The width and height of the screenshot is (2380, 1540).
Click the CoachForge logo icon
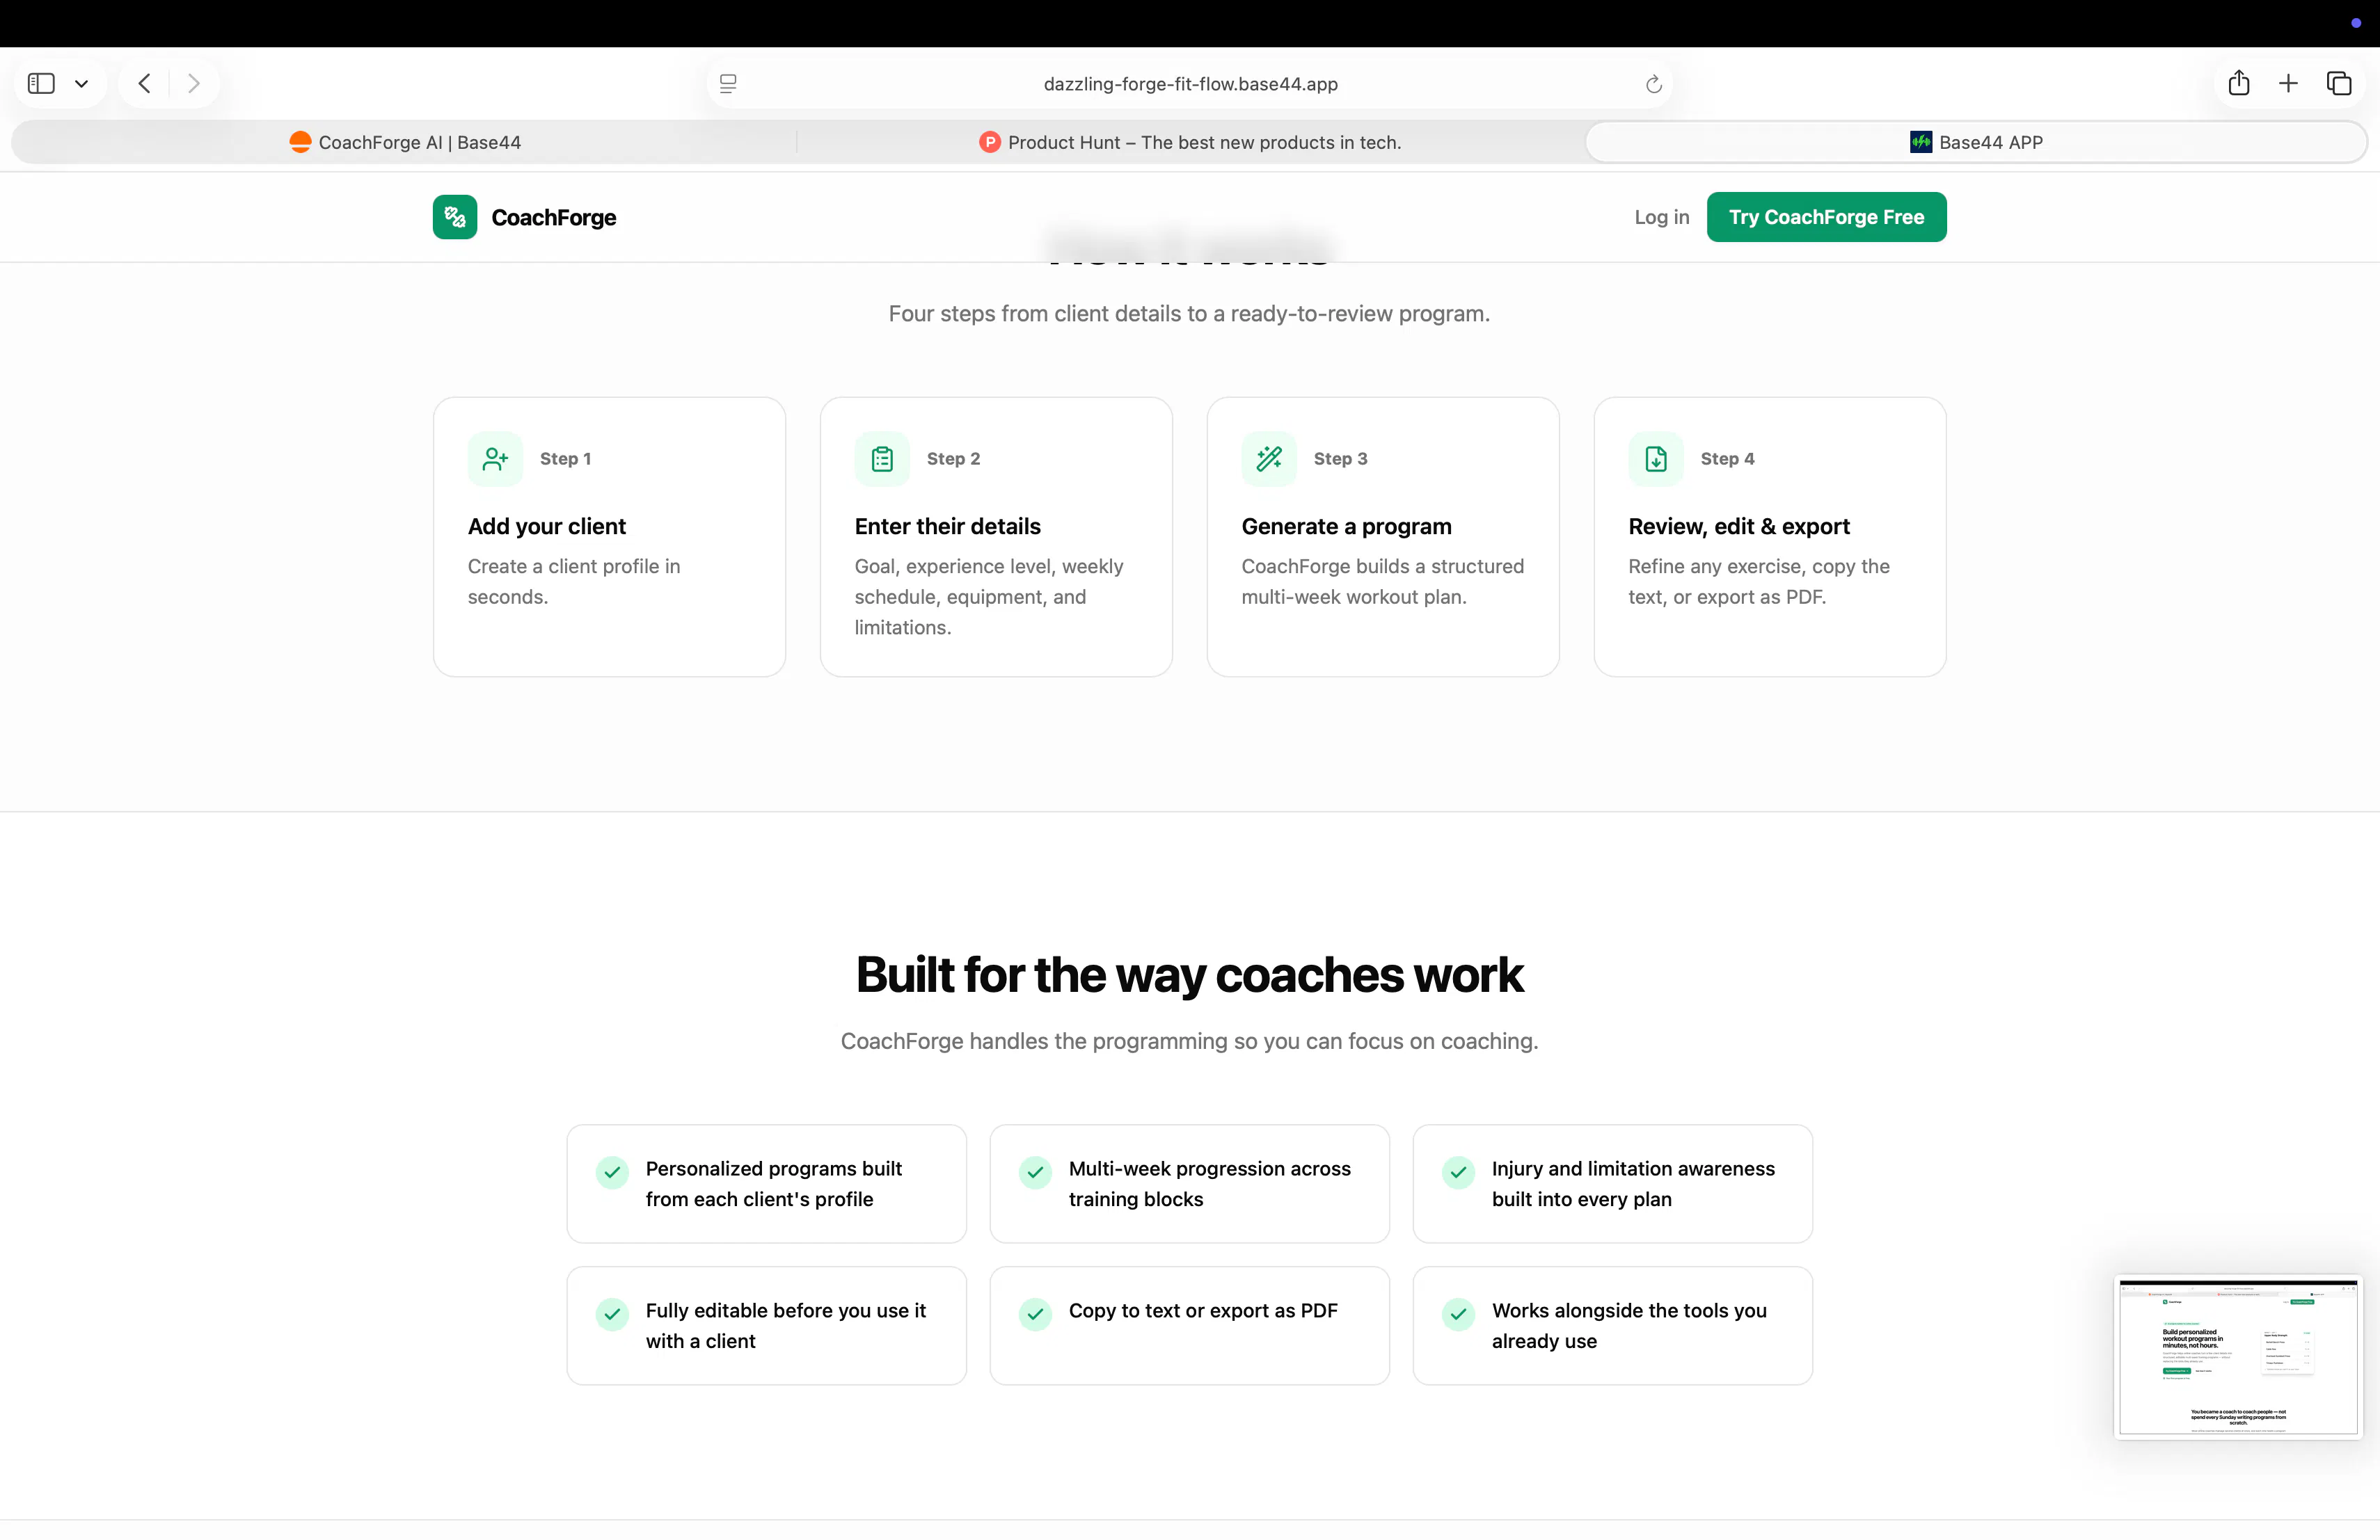click(455, 217)
